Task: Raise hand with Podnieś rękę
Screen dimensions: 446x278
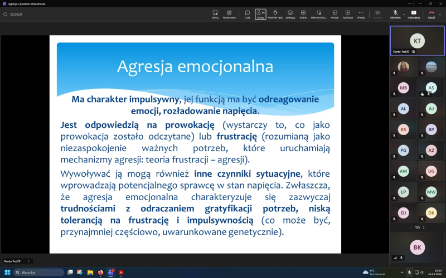Action: pyautogui.click(x=275, y=14)
